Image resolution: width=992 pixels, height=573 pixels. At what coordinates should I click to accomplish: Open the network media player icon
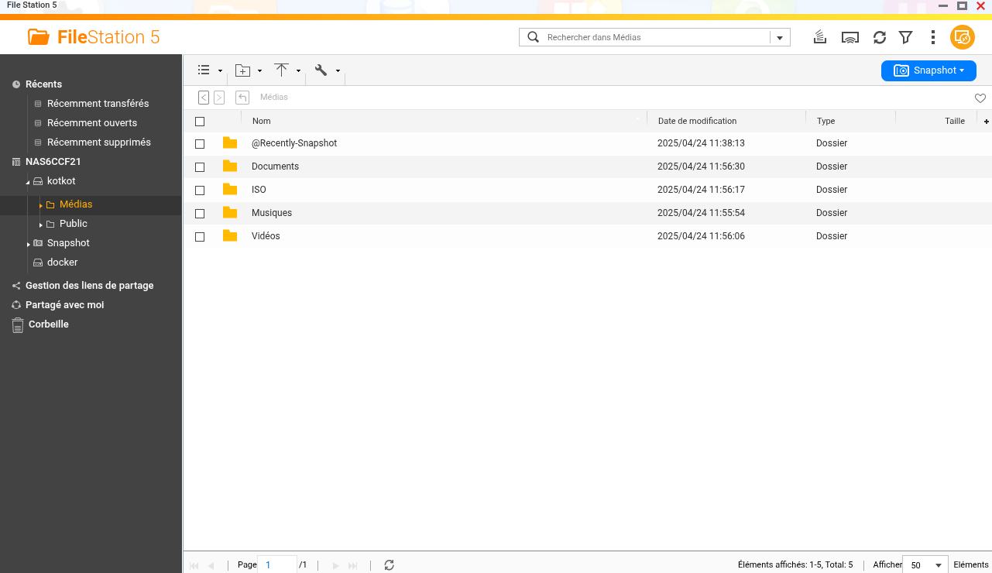(x=850, y=37)
